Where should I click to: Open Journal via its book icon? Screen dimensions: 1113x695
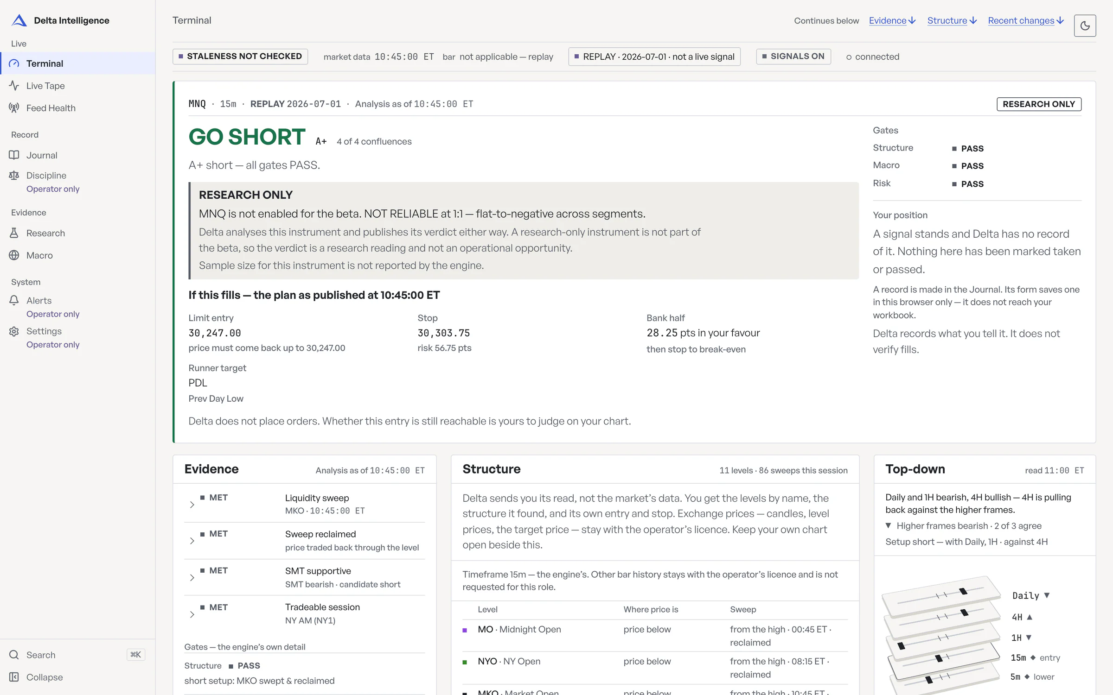click(x=14, y=155)
